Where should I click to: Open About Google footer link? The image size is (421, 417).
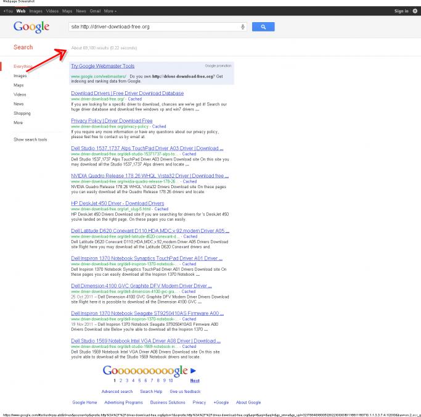248,402
